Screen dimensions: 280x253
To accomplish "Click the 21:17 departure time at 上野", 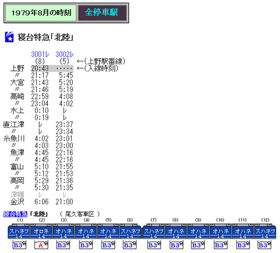I will pos(40,75).
